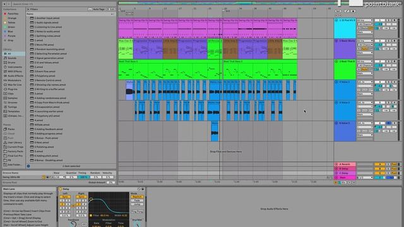Open the groove Base dropdown
The width and height of the screenshot is (404, 227).
coord(59,177)
